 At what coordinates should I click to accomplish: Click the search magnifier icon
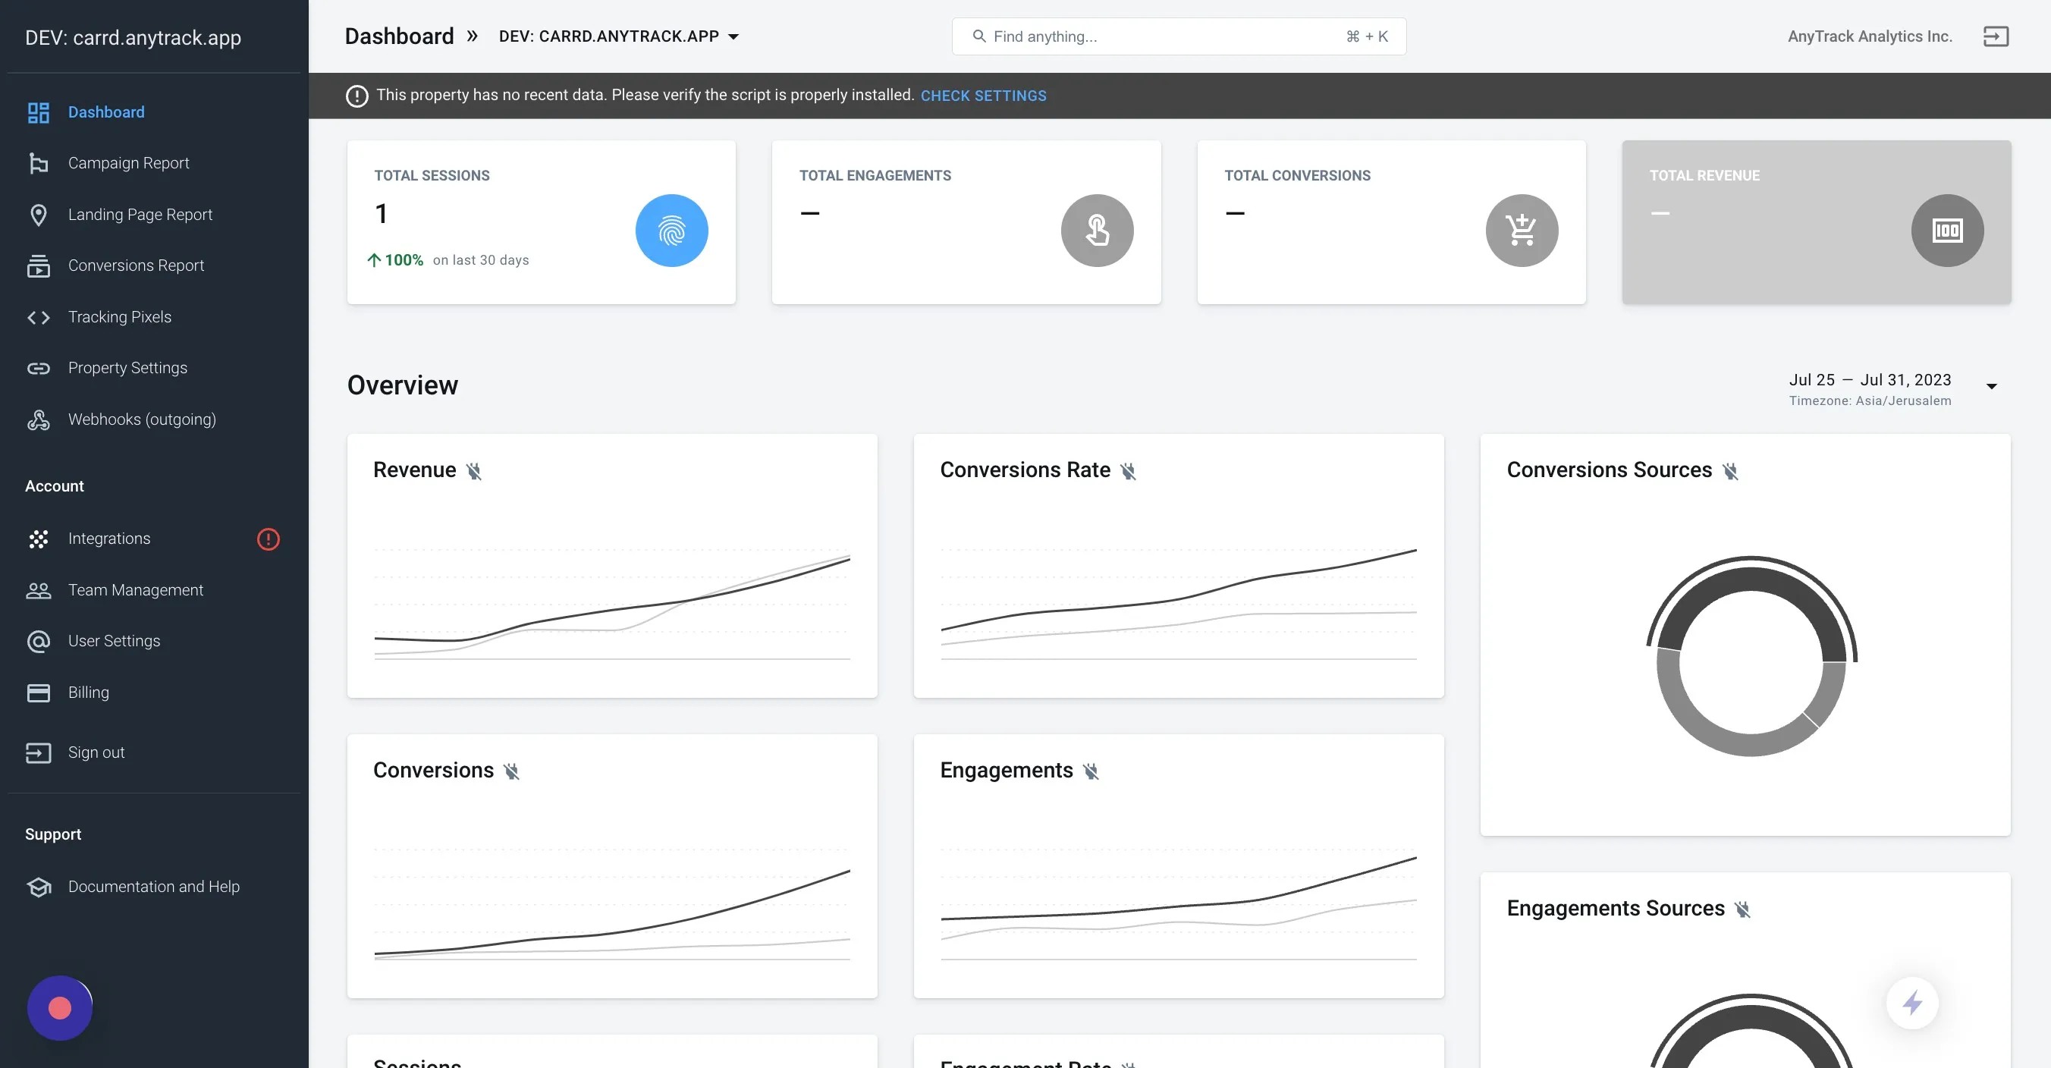[978, 36]
